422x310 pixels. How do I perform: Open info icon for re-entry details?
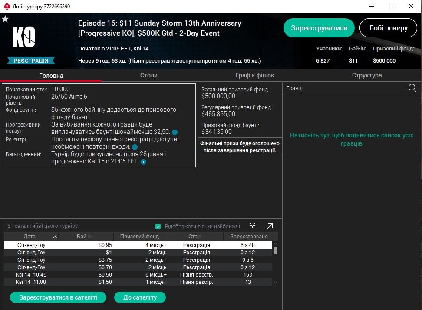(x=135, y=147)
